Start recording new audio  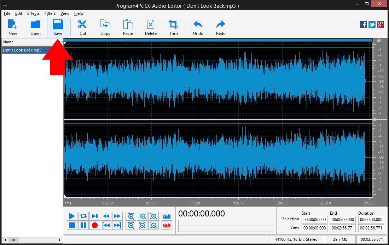click(x=94, y=225)
